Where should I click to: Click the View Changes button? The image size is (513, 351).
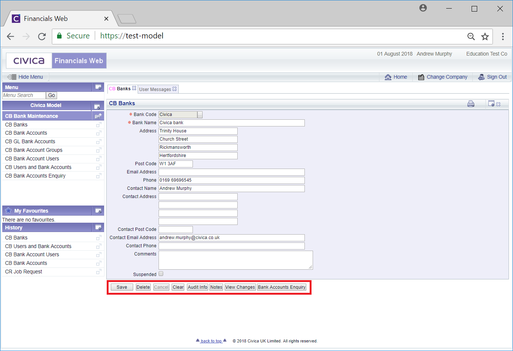240,287
